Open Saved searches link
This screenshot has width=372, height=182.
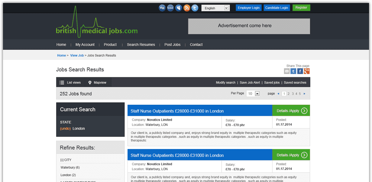click(x=295, y=82)
